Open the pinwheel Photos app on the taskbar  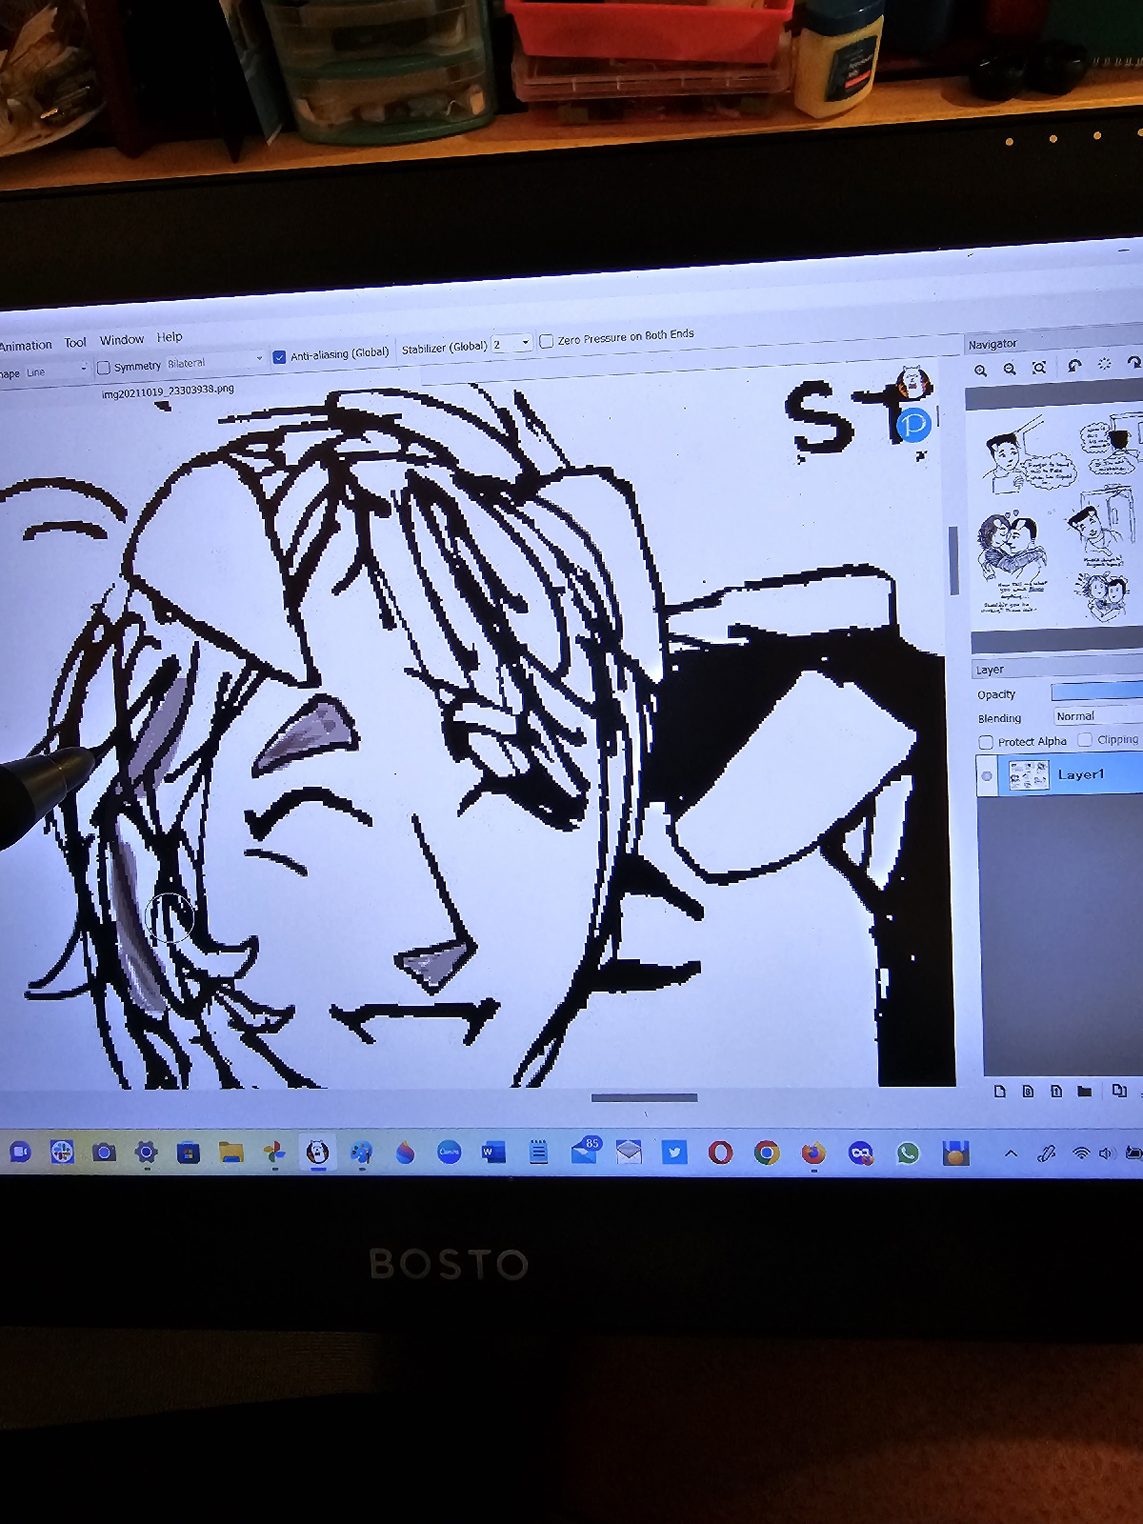[x=274, y=1153]
